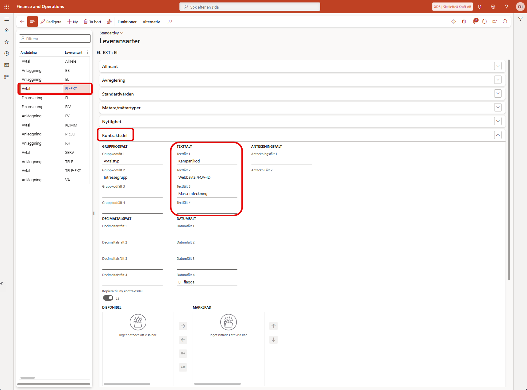This screenshot has height=390, width=527.
Task: Expand the Standardvärden section
Action: [x=498, y=94]
